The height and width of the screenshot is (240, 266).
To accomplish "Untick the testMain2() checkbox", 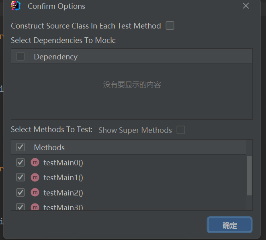I will (x=20, y=193).
